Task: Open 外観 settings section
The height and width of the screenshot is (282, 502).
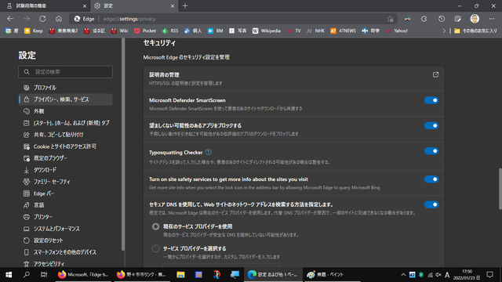Action: pos(65,111)
